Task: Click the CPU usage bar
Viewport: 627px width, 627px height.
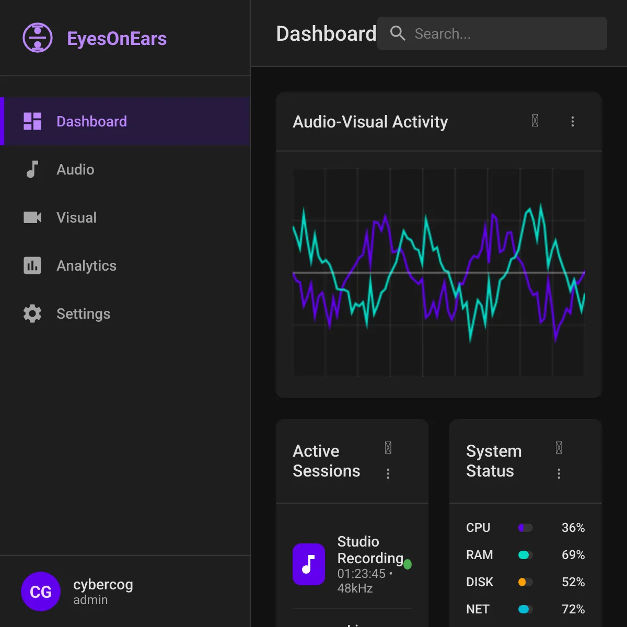Action: click(526, 528)
